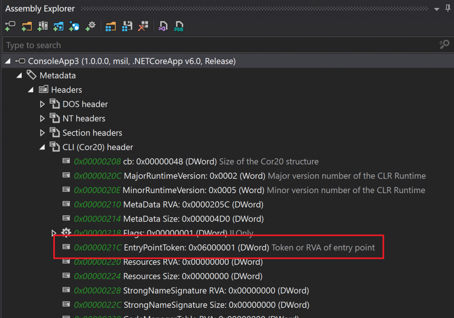Click Explore folder toolbar icon

(27, 26)
